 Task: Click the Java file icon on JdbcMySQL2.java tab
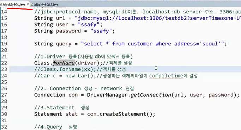click(x=32, y=5)
